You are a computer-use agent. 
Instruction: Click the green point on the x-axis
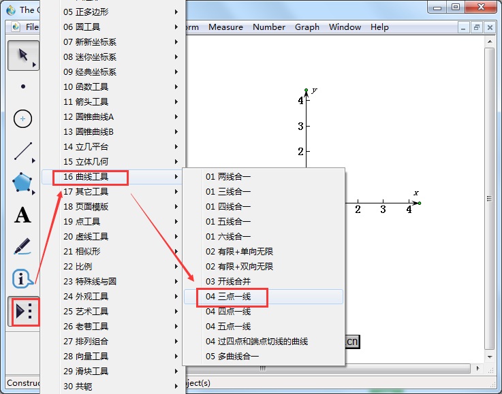[x=419, y=203]
